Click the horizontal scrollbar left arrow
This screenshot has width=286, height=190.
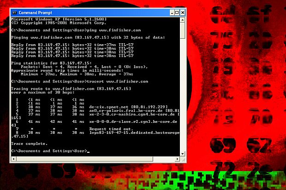[13, 159]
